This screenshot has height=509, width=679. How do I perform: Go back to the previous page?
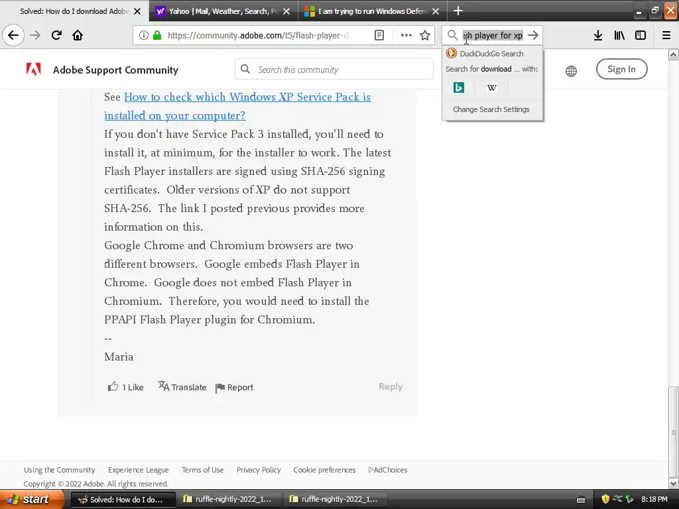[x=13, y=35]
